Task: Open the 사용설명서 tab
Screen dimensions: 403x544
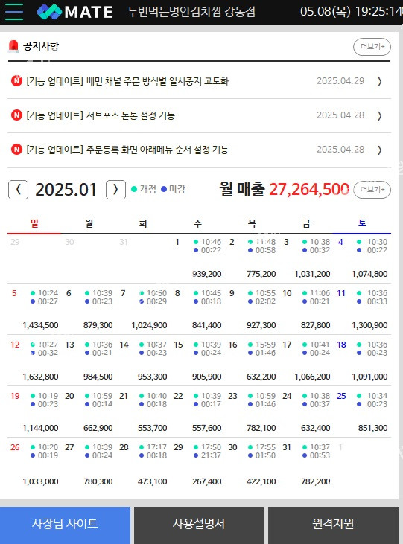Action: pyautogui.click(x=199, y=525)
